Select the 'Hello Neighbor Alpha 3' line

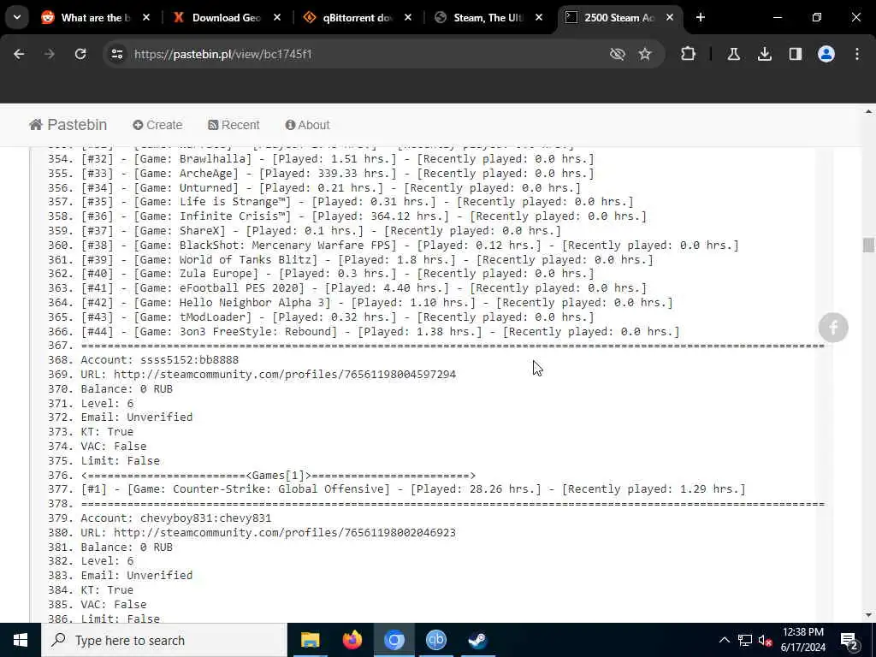point(377,303)
